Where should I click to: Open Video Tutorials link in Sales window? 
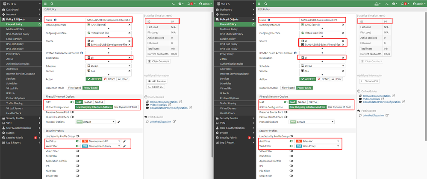pos(372,99)
